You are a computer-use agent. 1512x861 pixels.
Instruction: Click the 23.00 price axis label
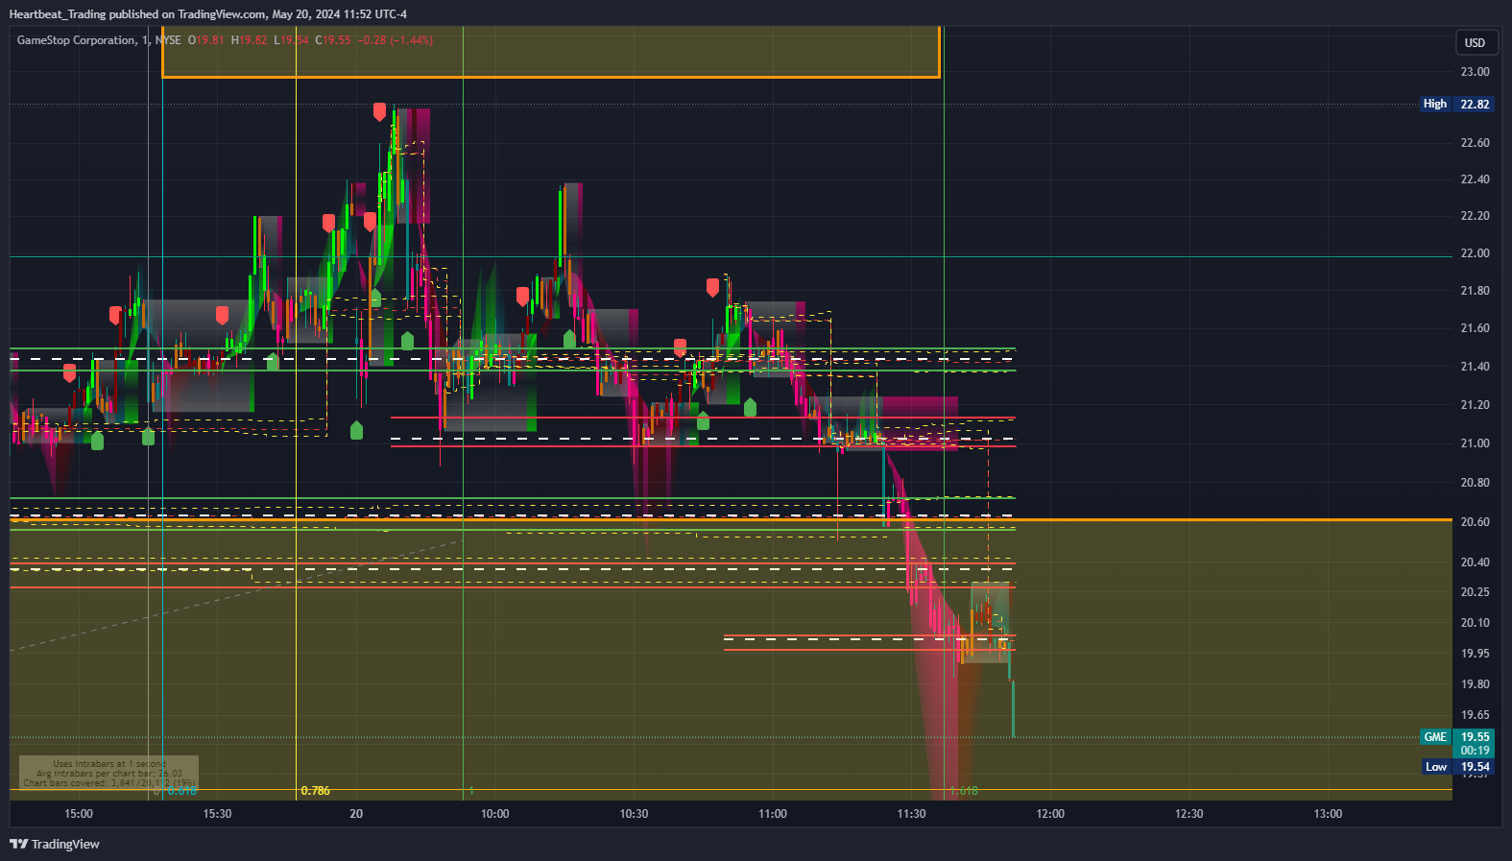click(1475, 72)
